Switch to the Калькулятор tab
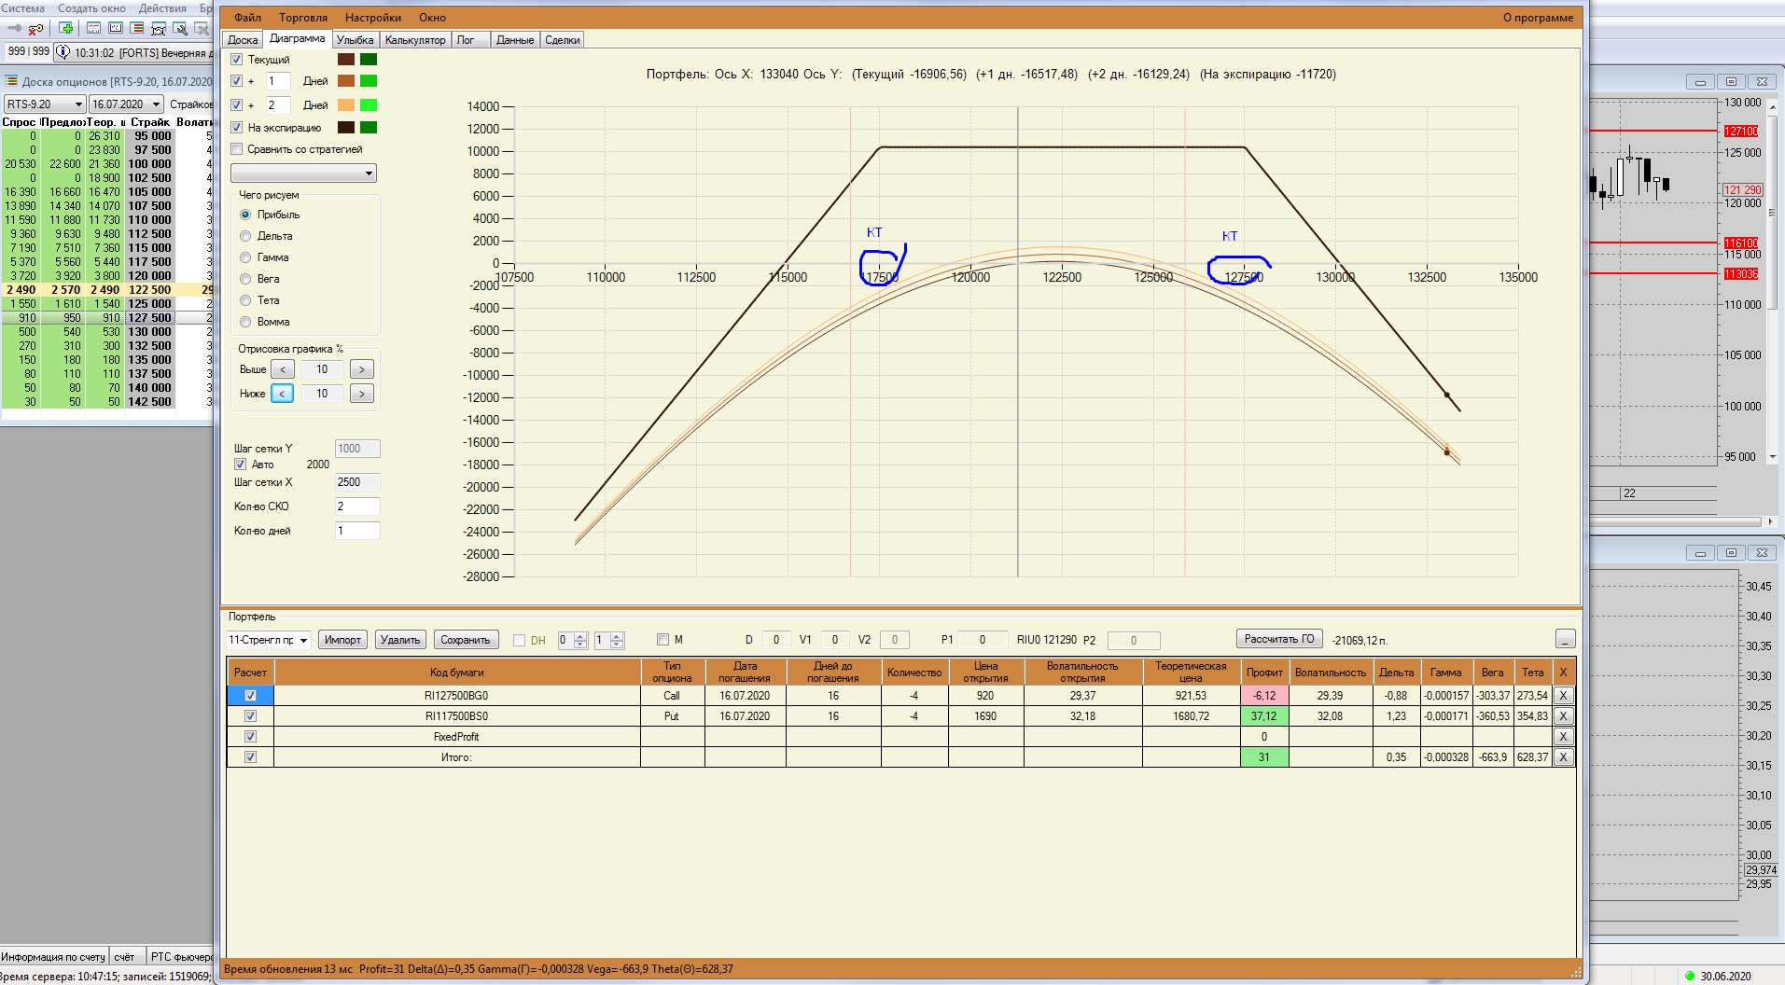 pos(415,40)
